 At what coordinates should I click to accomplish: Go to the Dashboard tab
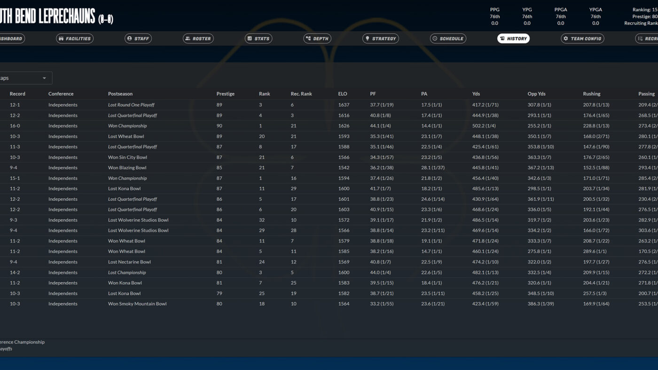coord(11,39)
